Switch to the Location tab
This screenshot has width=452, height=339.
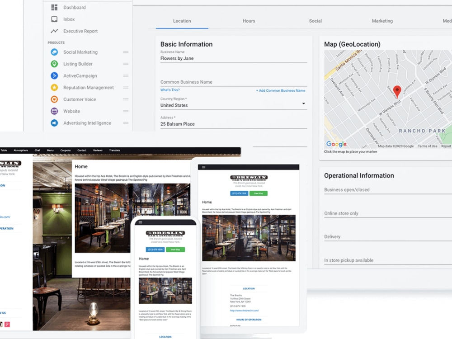[182, 21]
